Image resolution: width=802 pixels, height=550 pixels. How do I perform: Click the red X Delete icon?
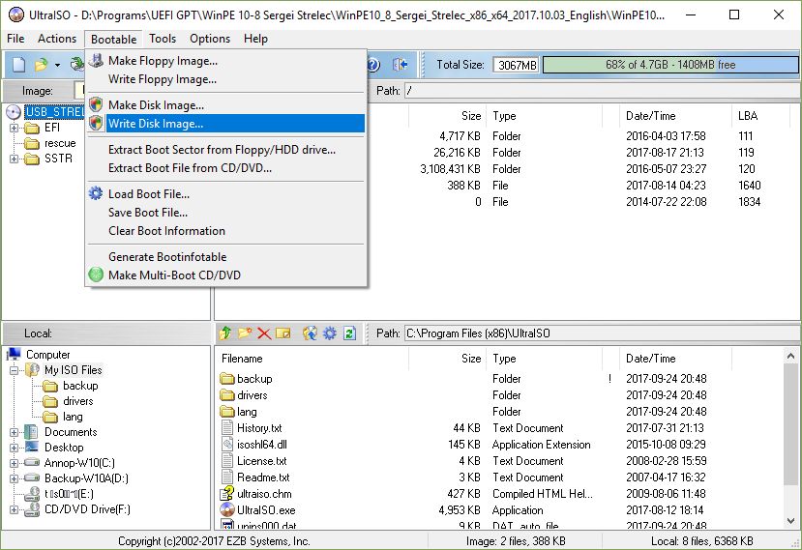click(264, 333)
